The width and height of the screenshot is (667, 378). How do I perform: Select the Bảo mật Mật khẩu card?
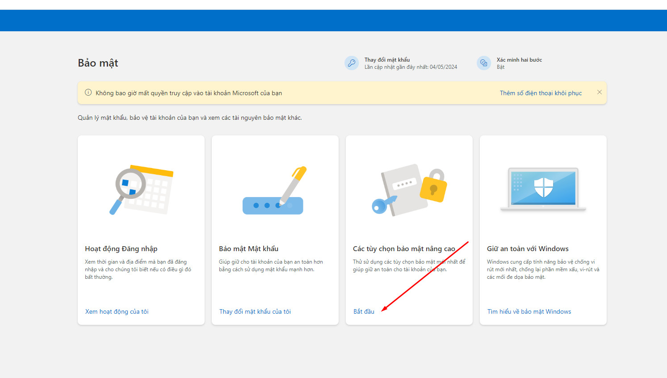coord(275,230)
